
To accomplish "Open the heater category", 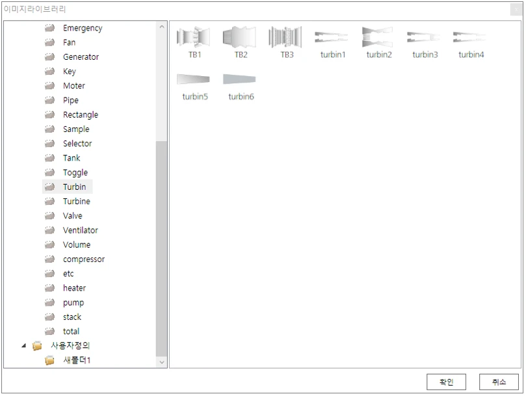I will tap(75, 288).
